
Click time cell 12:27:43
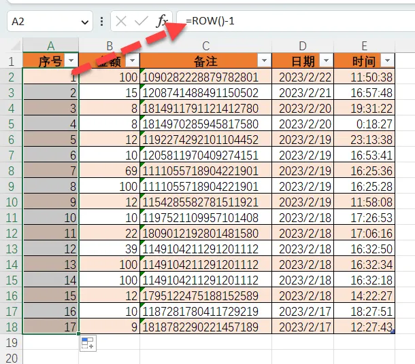coord(365,327)
